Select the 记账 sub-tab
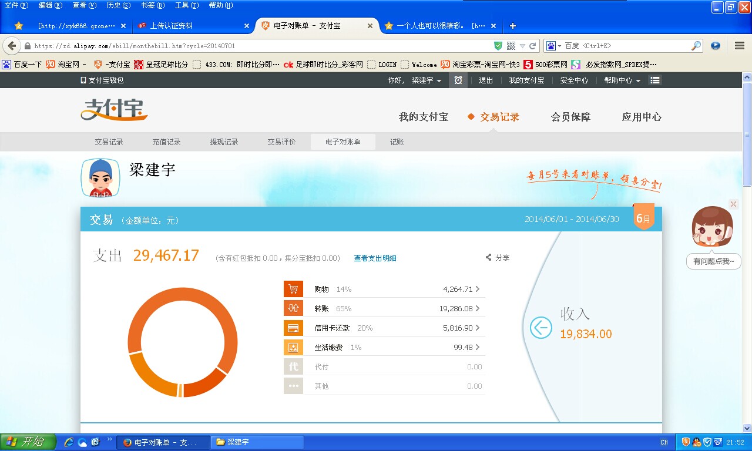The height and width of the screenshot is (451, 752). pos(397,142)
